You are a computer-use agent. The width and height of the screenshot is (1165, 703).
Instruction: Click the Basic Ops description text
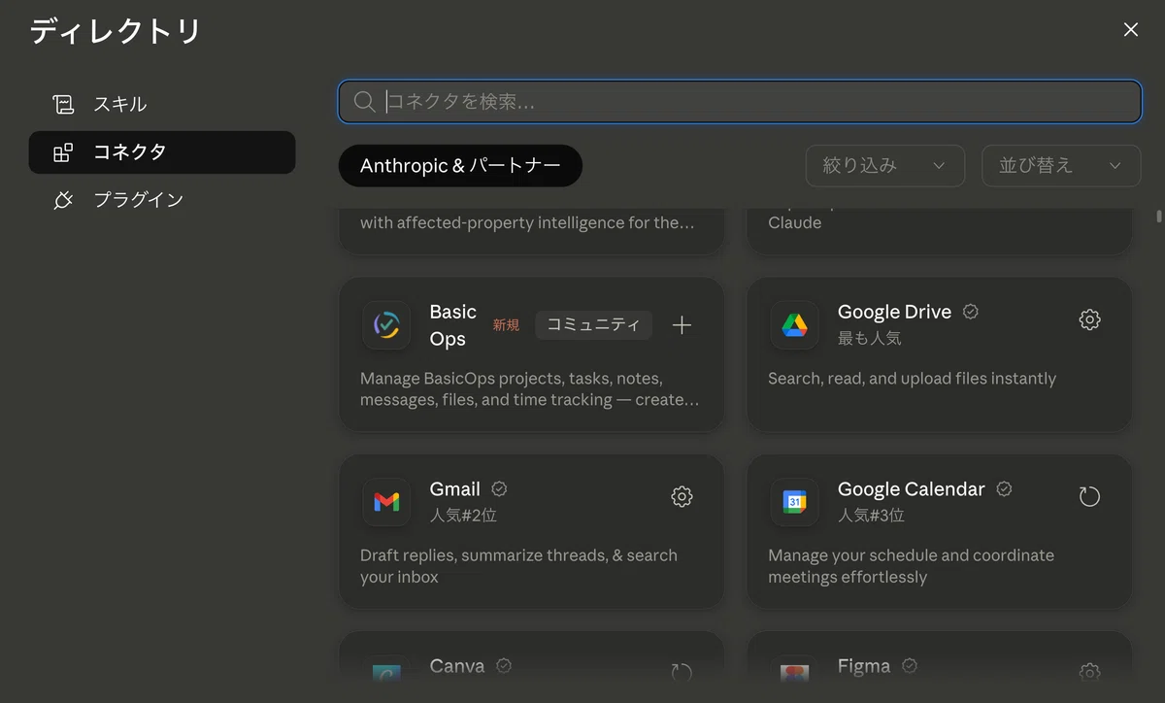[x=529, y=389]
